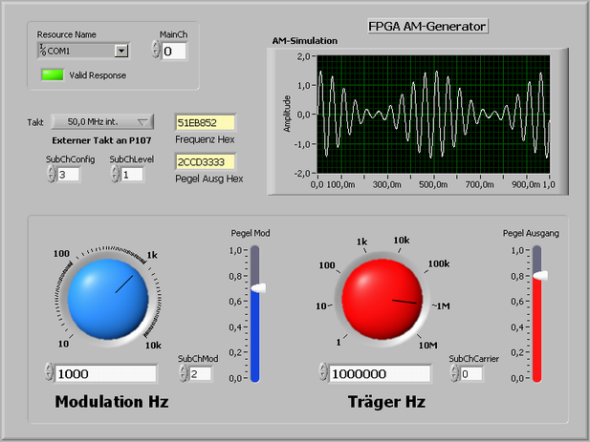The height and width of the screenshot is (442, 590).
Task: Click the SubChConfig stepper arrows
Action: pos(52,174)
